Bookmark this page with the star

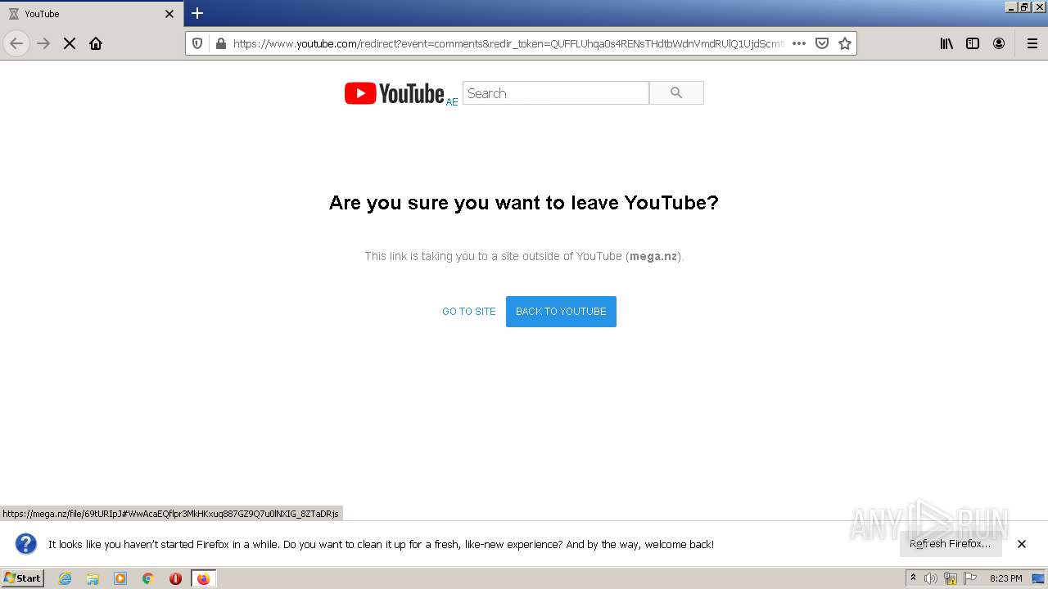click(x=845, y=43)
